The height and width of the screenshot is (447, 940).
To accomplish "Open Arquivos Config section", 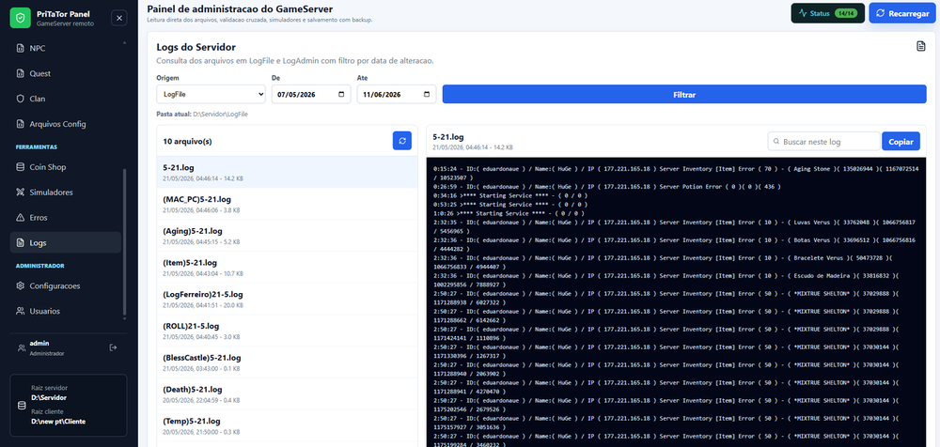I will 66,124.
